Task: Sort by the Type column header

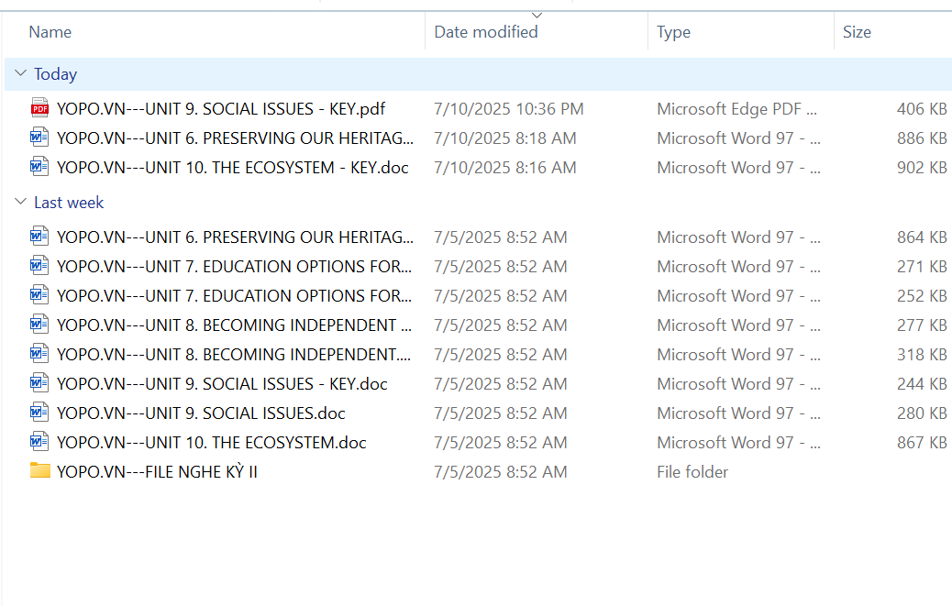Action: pyautogui.click(x=673, y=32)
